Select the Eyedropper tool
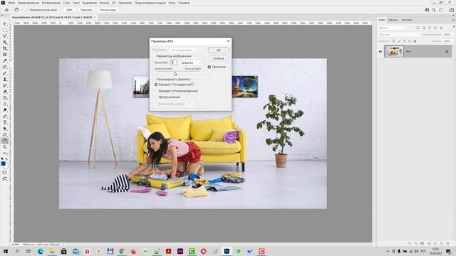456x256 pixels. (x=5, y=60)
